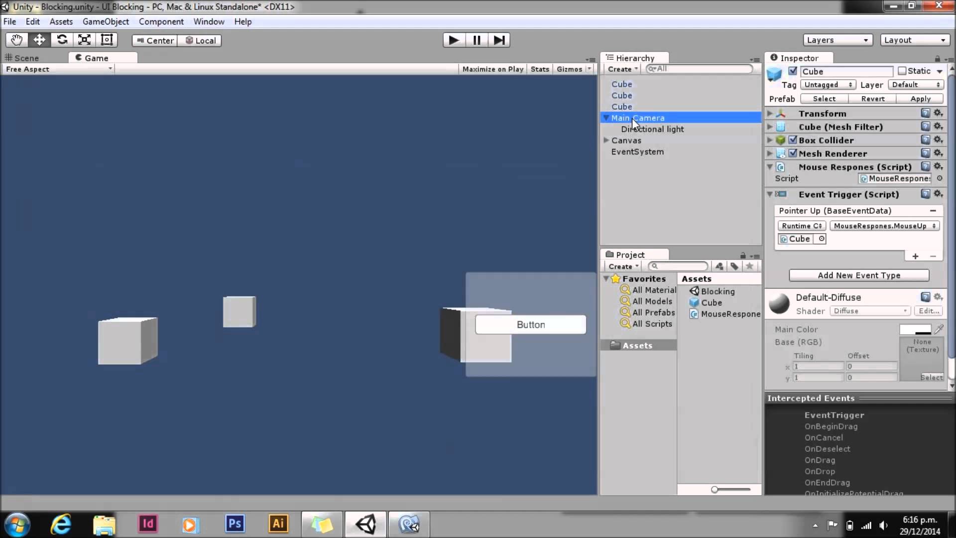Remove Pointer Up event with minus
The height and width of the screenshot is (538, 956).
coord(933,211)
